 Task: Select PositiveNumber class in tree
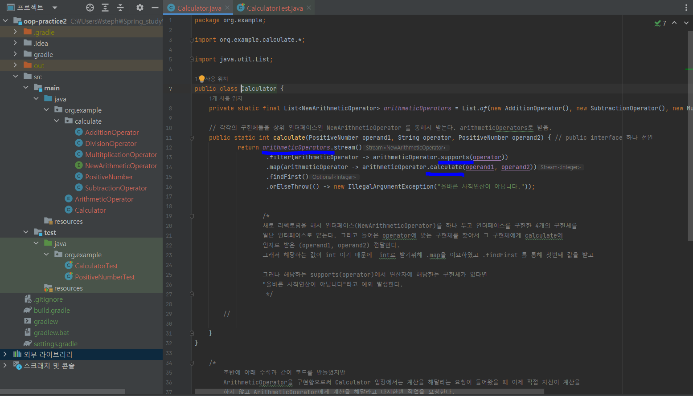(109, 177)
